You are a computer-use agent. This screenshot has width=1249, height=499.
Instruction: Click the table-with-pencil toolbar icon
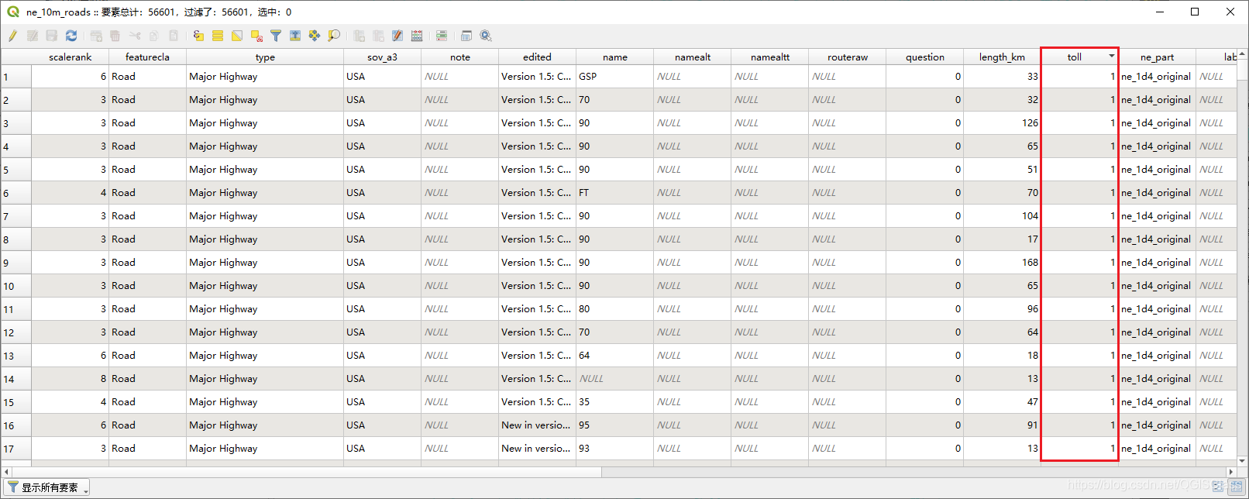pyautogui.click(x=397, y=36)
